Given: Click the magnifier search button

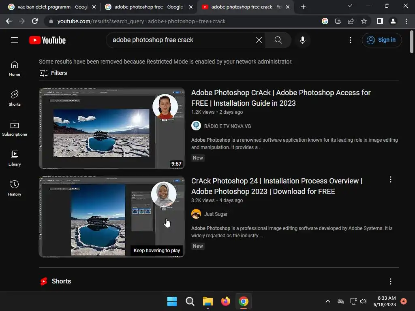Looking at the screenshot, I should coord(278,40).
